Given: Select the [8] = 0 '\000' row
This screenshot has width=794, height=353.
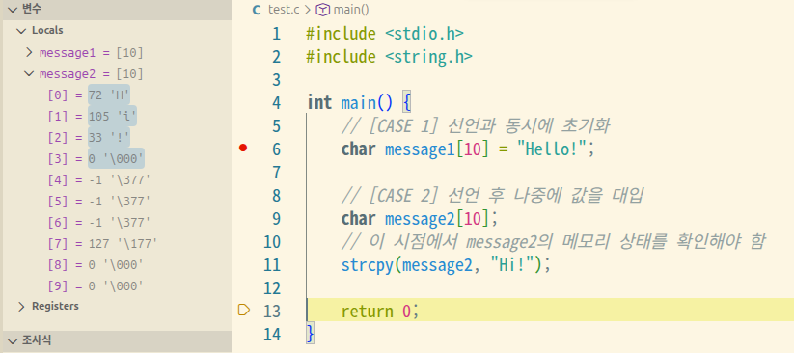Looking at the screenshot, I should coord(117,265).
